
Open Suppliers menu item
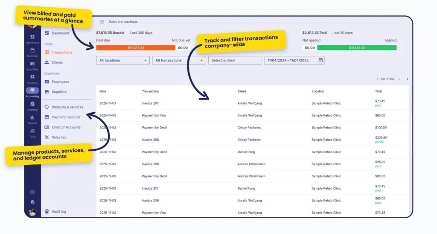[x=59, y=92]
